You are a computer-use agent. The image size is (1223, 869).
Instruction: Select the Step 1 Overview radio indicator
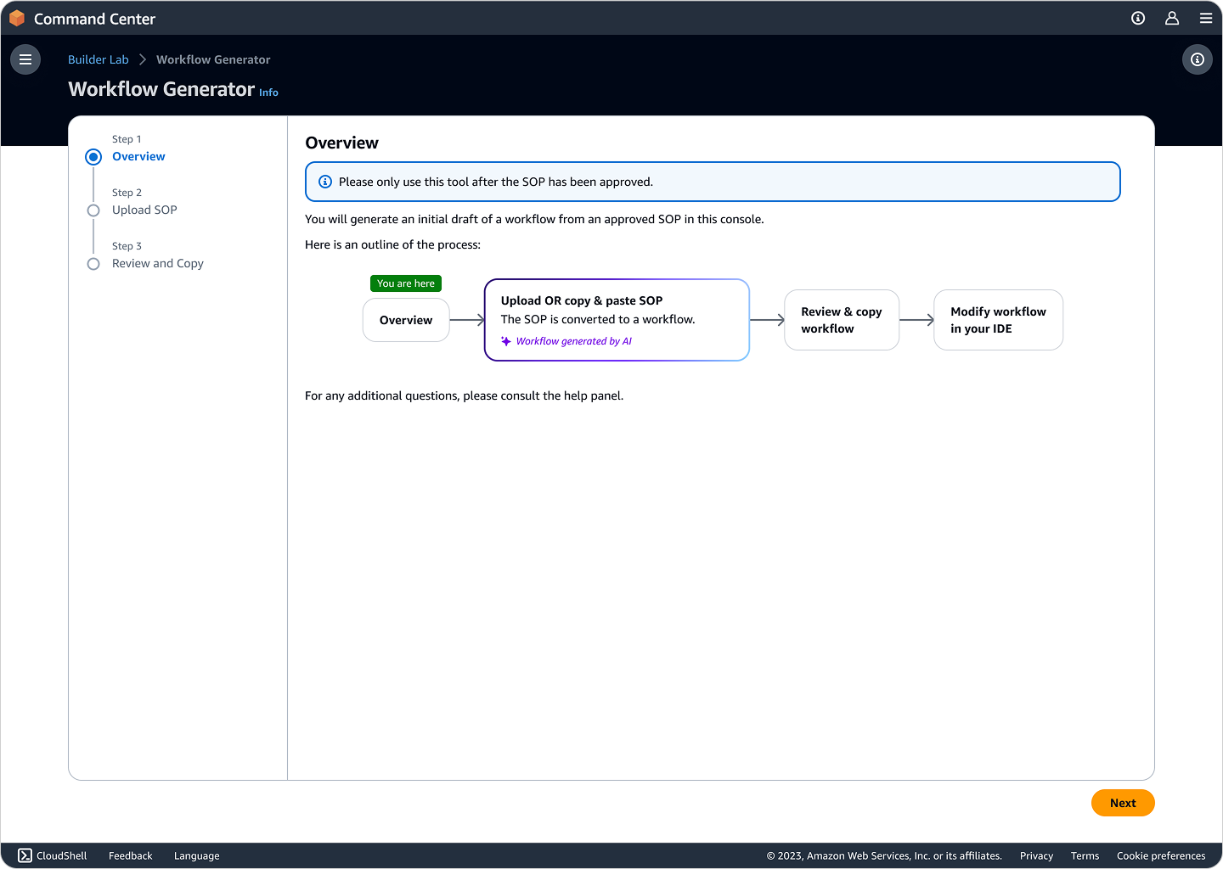(93, 157)
